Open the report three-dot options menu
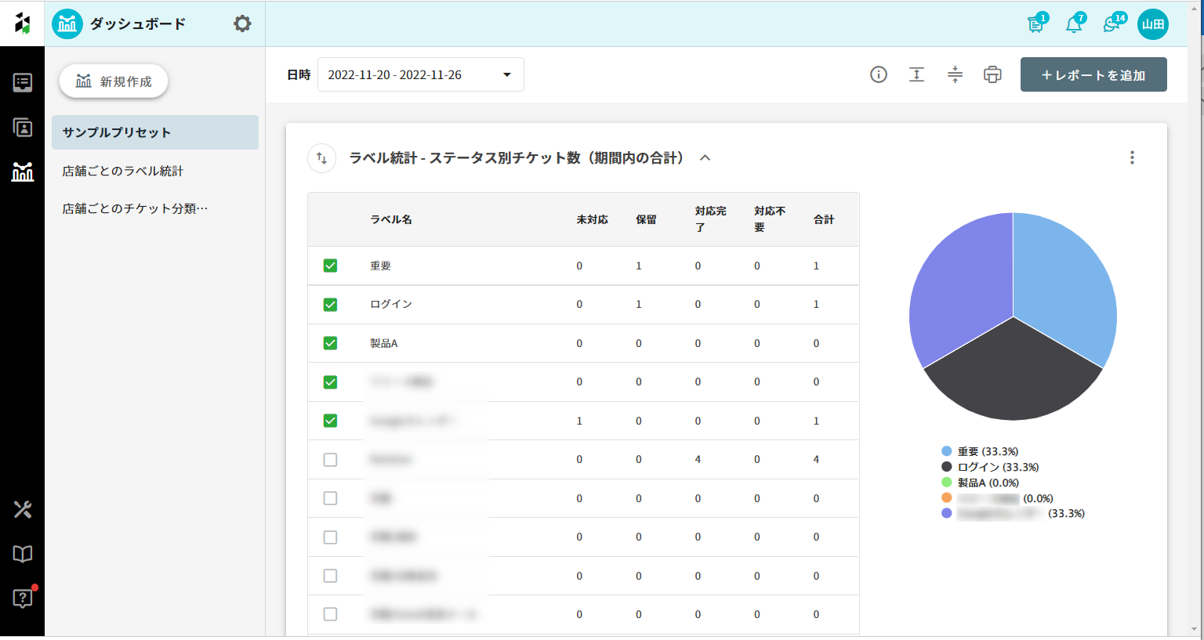The image size is (1204, 640). tap(1131, 157)
